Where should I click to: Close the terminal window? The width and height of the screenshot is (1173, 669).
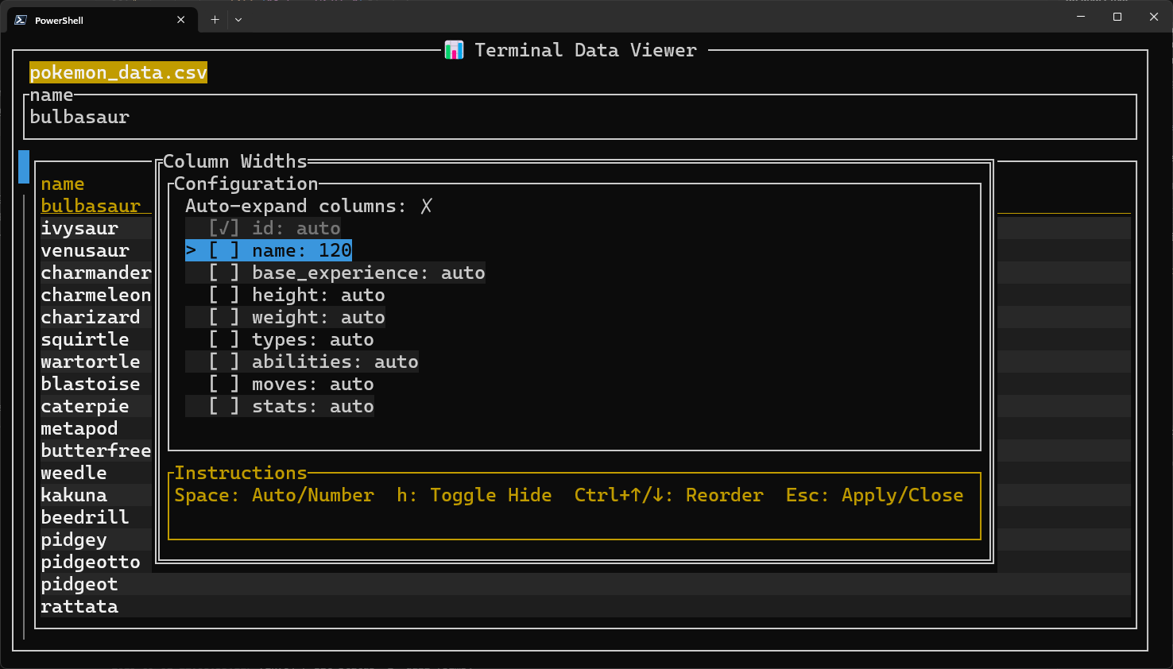pos(1154,17)
